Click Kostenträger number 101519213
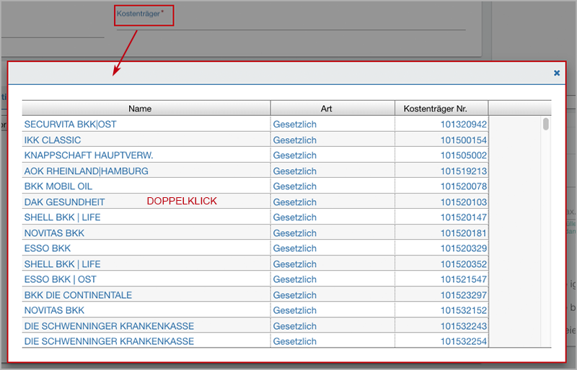This screenshot has height=370, width=577. [464, 171]
